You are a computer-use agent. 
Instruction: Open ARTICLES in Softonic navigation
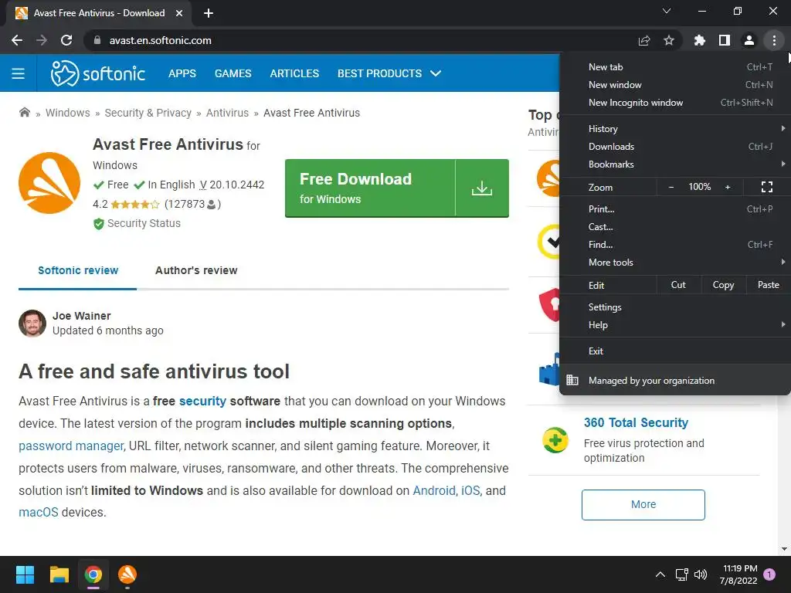pyautogui.click(x=294, y=73)
